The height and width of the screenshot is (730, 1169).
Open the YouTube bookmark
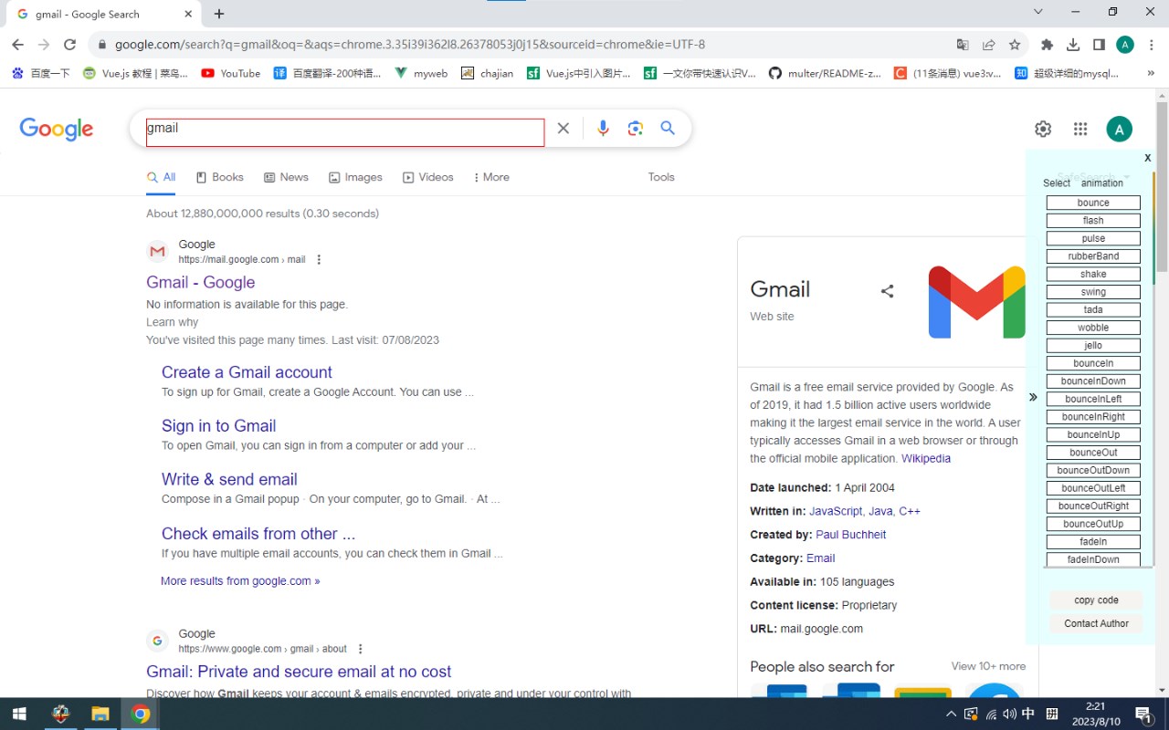tap(230, 73)
